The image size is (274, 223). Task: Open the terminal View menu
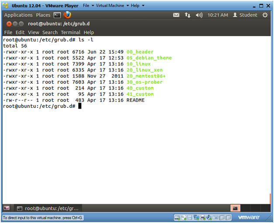pyautogui.click(x=34, y=32)
